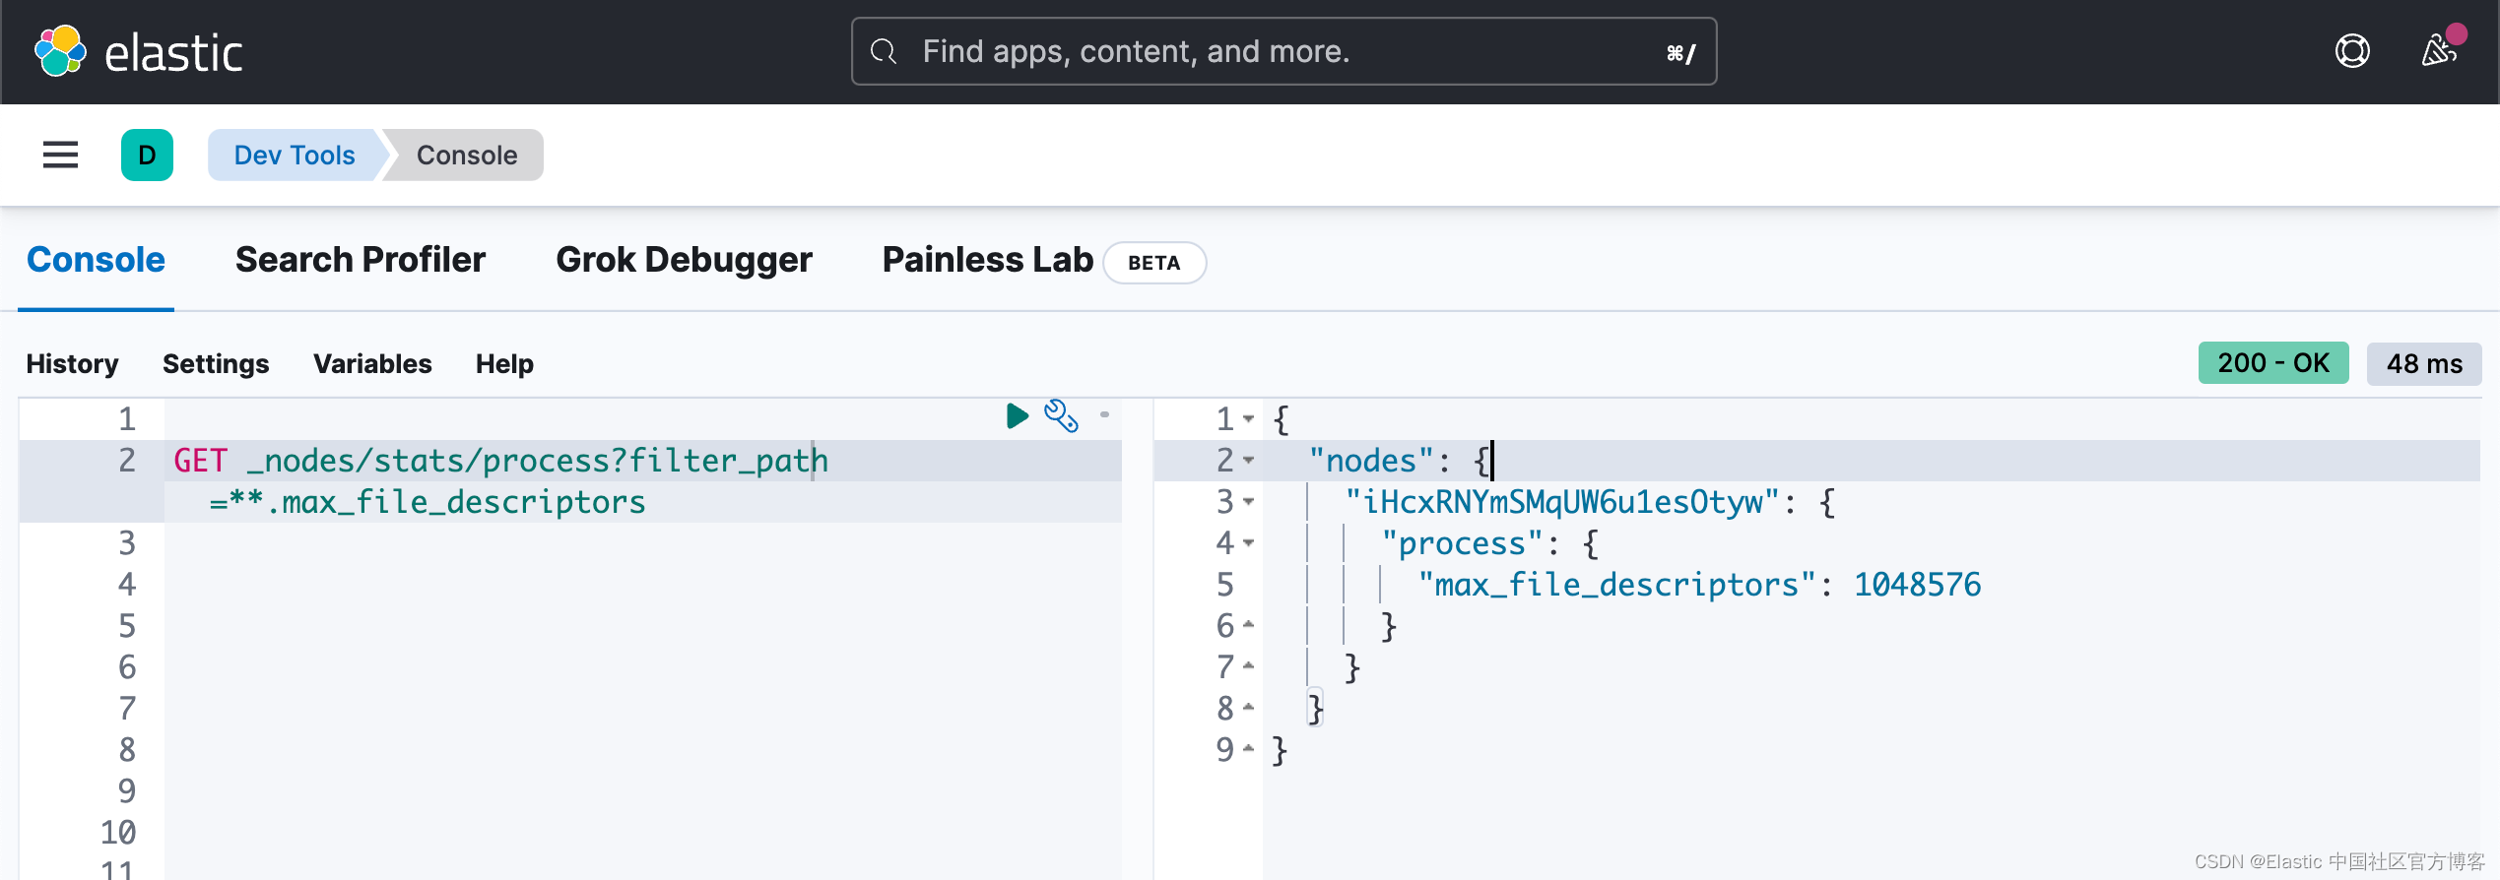Switch to the Painless Lab tab
Image resolution: width=2500 pixels, height=880 pixels.
[987, 260]
